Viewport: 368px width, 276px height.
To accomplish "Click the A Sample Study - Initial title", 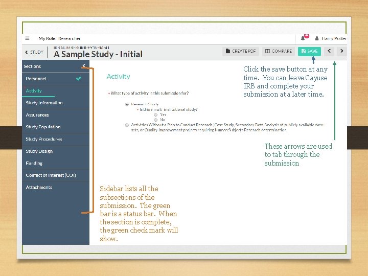I will click(x=98, y=54).
